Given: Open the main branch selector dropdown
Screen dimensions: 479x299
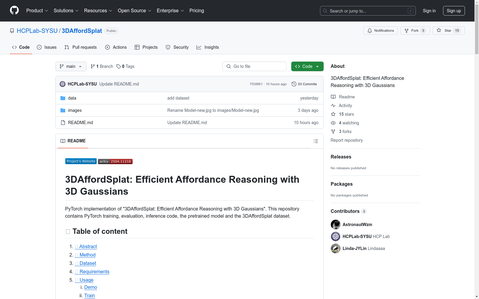Looking at the screenshot, I should click(71, 66).
